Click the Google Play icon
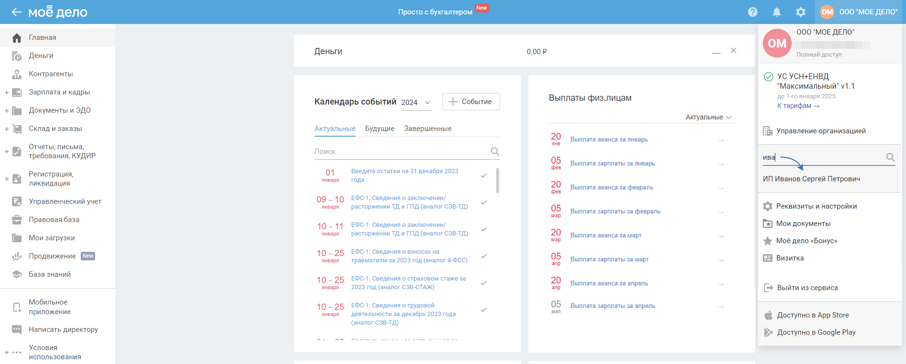Screen dimensions: 906x364 [769, 332]
